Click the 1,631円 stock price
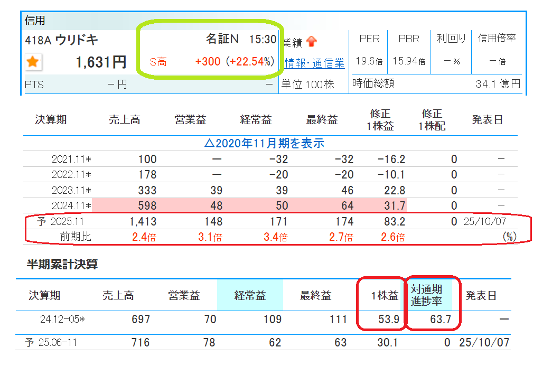Viewport: 552px width, 366px height. tap(101, 62)
